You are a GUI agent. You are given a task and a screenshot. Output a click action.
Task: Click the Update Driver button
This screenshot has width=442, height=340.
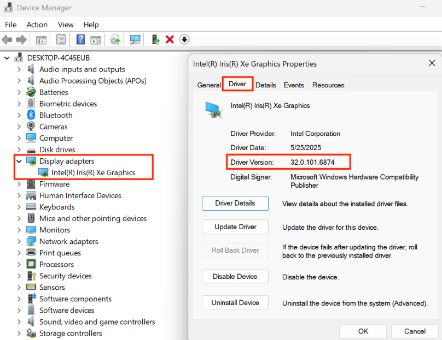coord(235,227)
